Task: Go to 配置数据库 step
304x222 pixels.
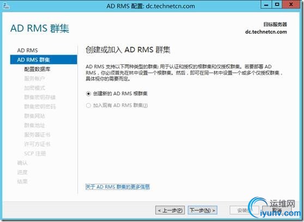Action: coord(37,69)
